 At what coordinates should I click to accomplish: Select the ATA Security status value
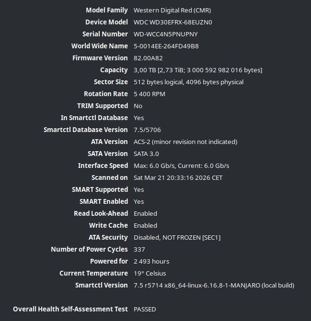coord(177,237)
